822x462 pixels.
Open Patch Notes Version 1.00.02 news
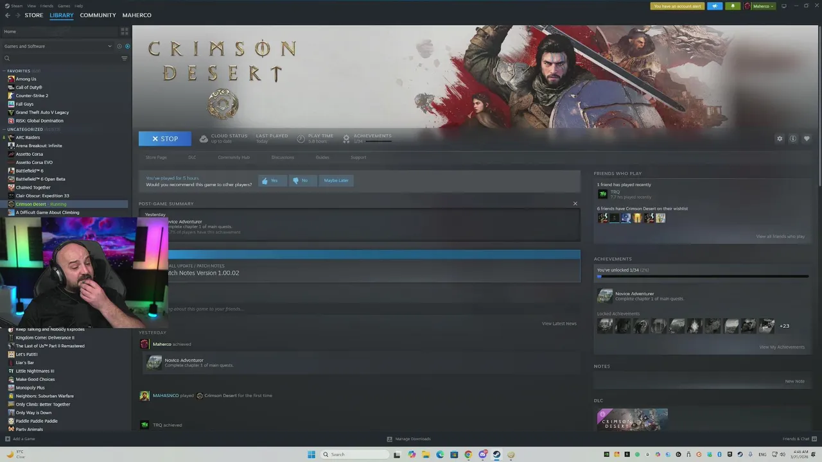(x=203, y=273)
